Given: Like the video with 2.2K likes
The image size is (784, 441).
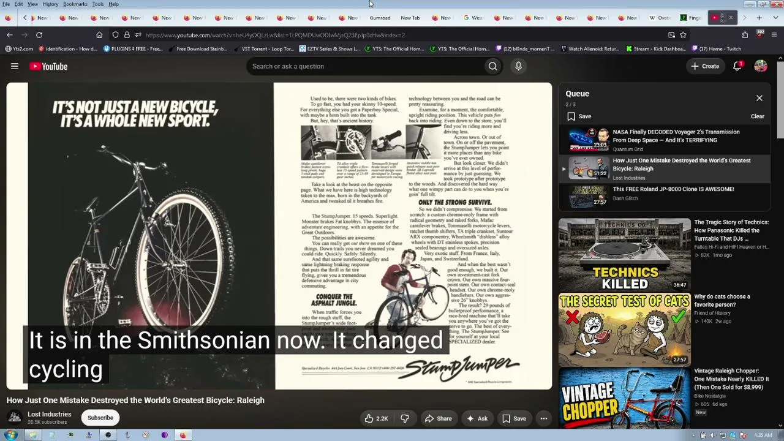Looking at the screenshot, I should [x=376, y=418].
